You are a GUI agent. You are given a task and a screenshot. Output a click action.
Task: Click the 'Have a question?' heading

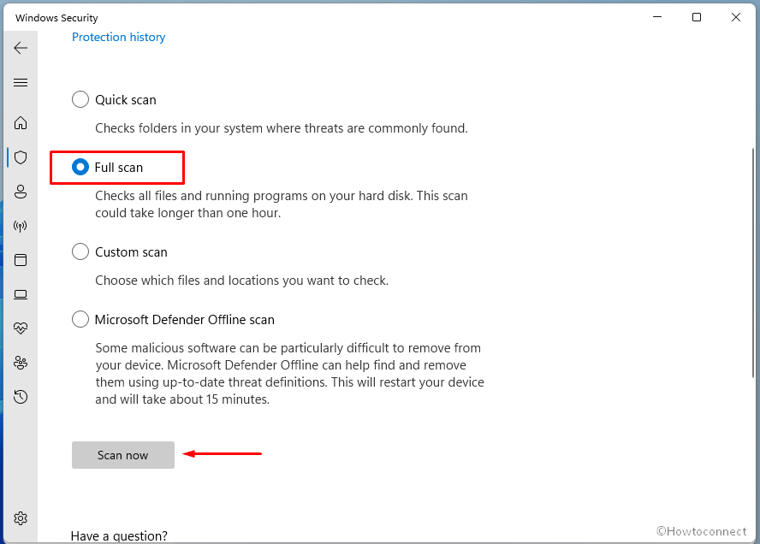click(119, 535)
